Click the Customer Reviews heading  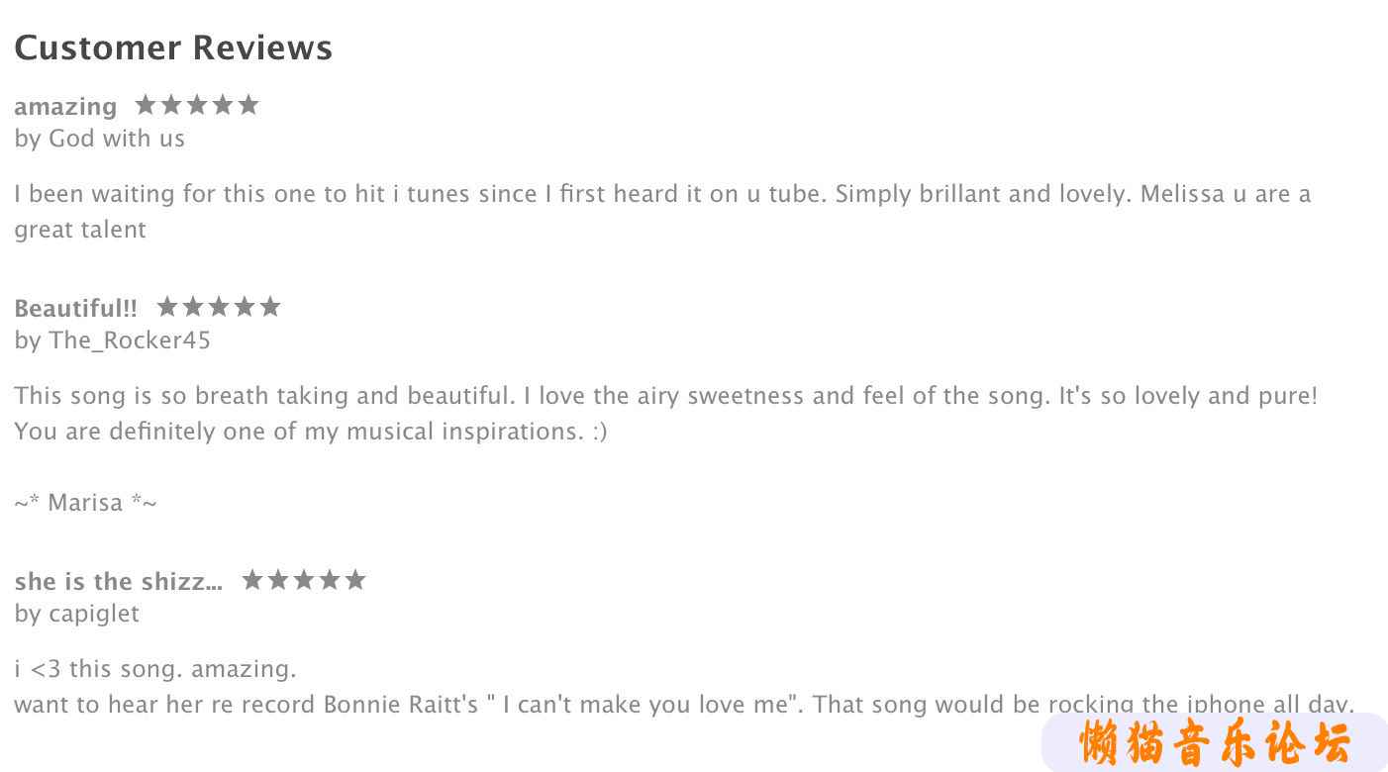pos(173,48)
